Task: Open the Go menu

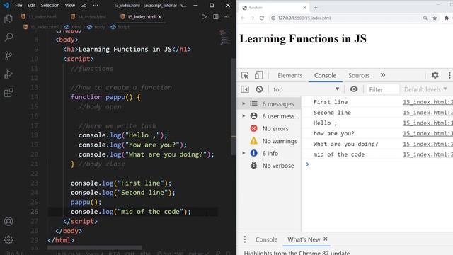Action: (84, 5)
